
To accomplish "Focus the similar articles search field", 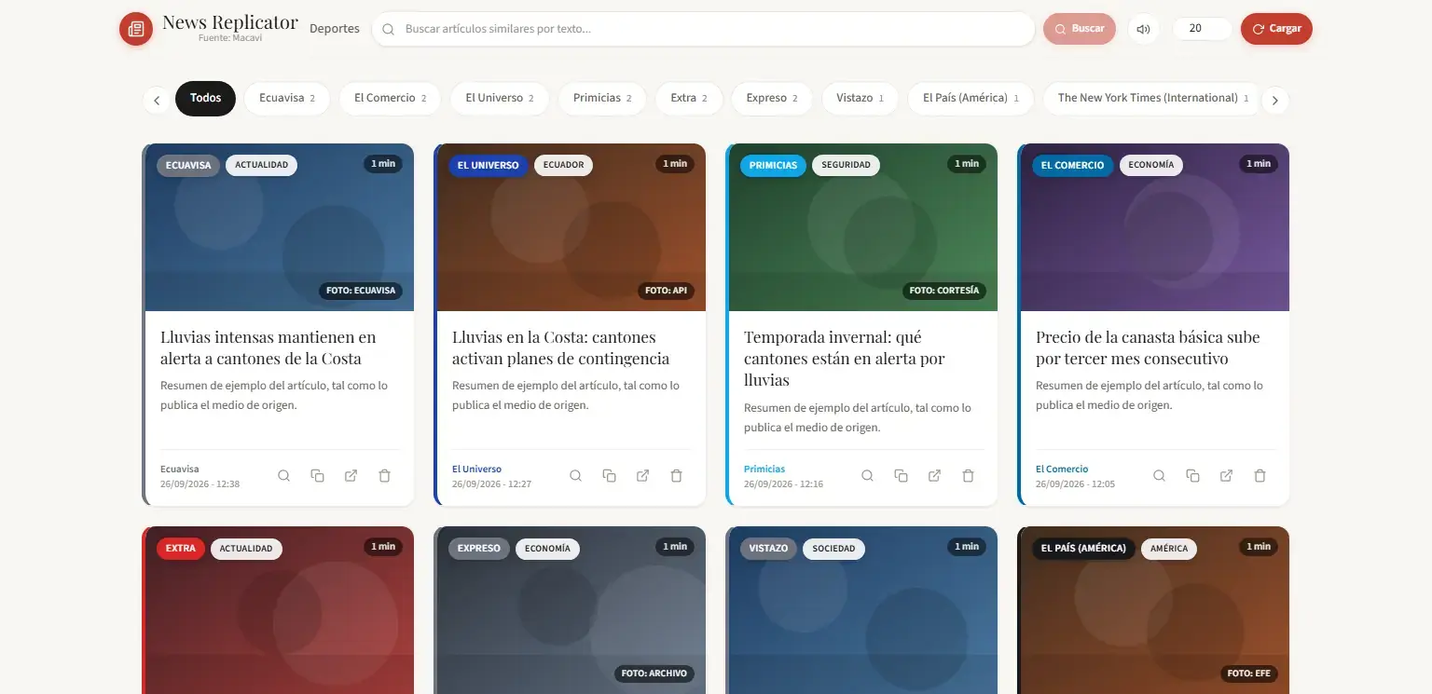I will point(703,29).
